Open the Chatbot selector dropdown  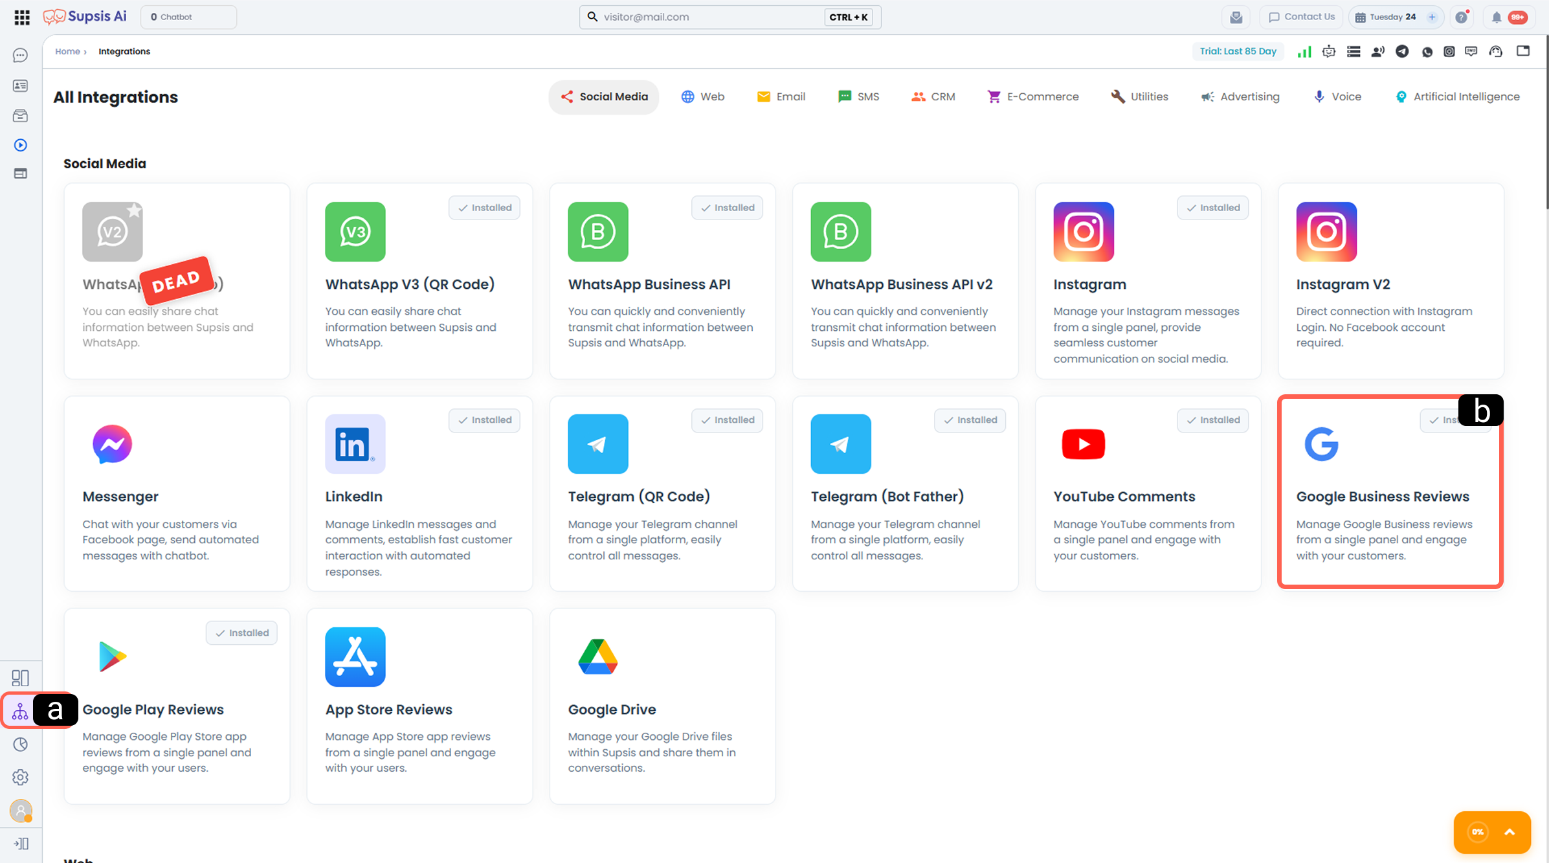coord(188,17)
